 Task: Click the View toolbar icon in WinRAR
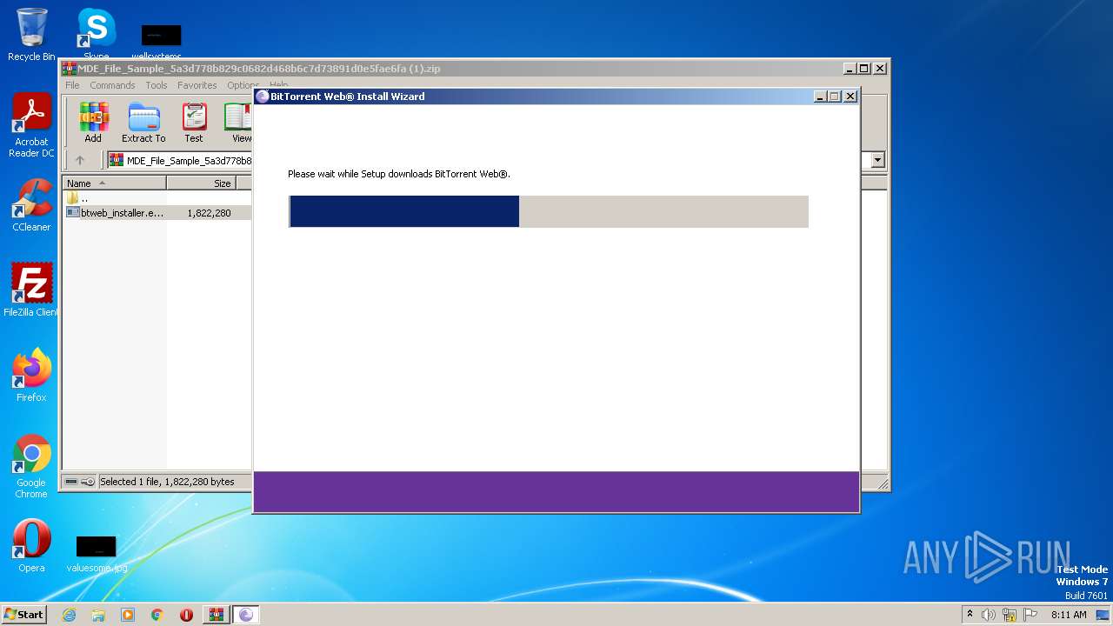[x=238, y=122]
